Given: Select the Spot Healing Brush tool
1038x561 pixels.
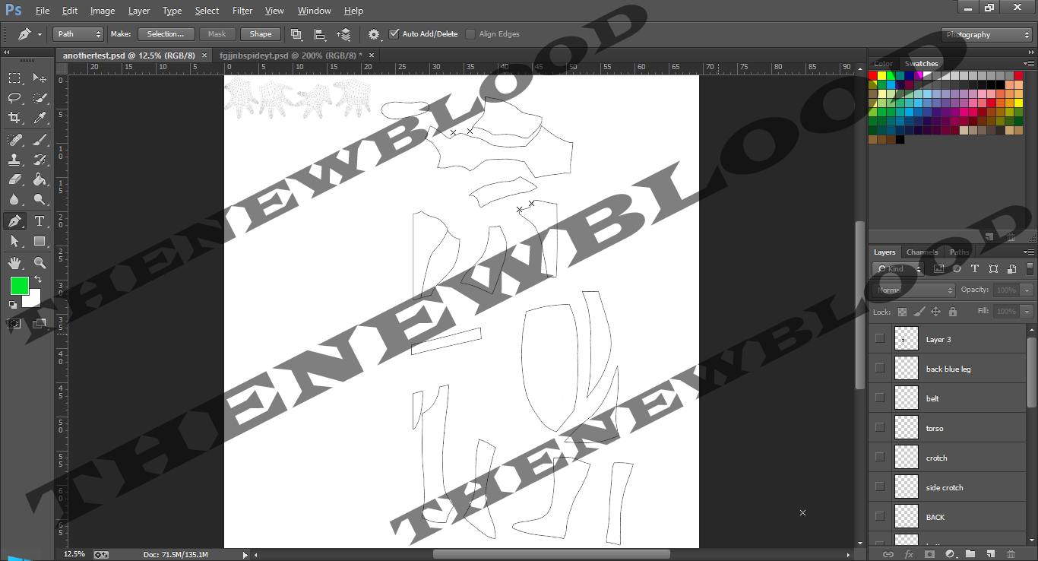Looking at the screenshot, I should coord(14,139).
